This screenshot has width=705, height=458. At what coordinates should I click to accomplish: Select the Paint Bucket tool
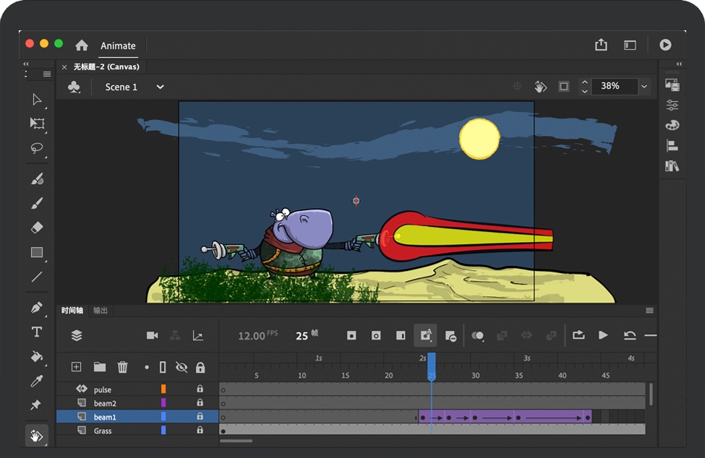coord(37,356)
